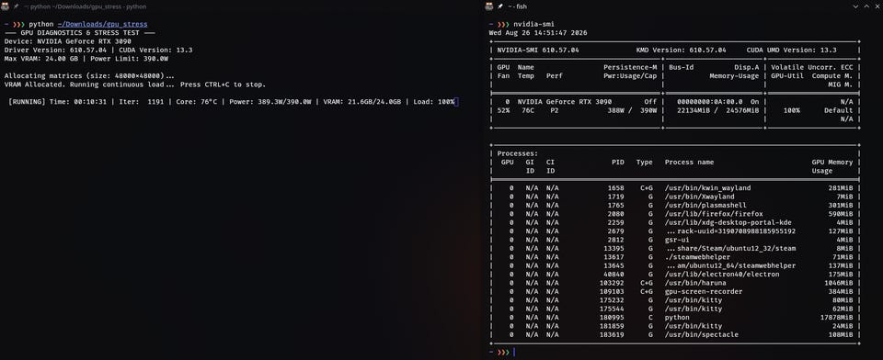This screenshot has height=360, width=883.
Task: Click the 'VRAM: 21.6GB/24.0GB' reading
Action: tap(362, 102)
